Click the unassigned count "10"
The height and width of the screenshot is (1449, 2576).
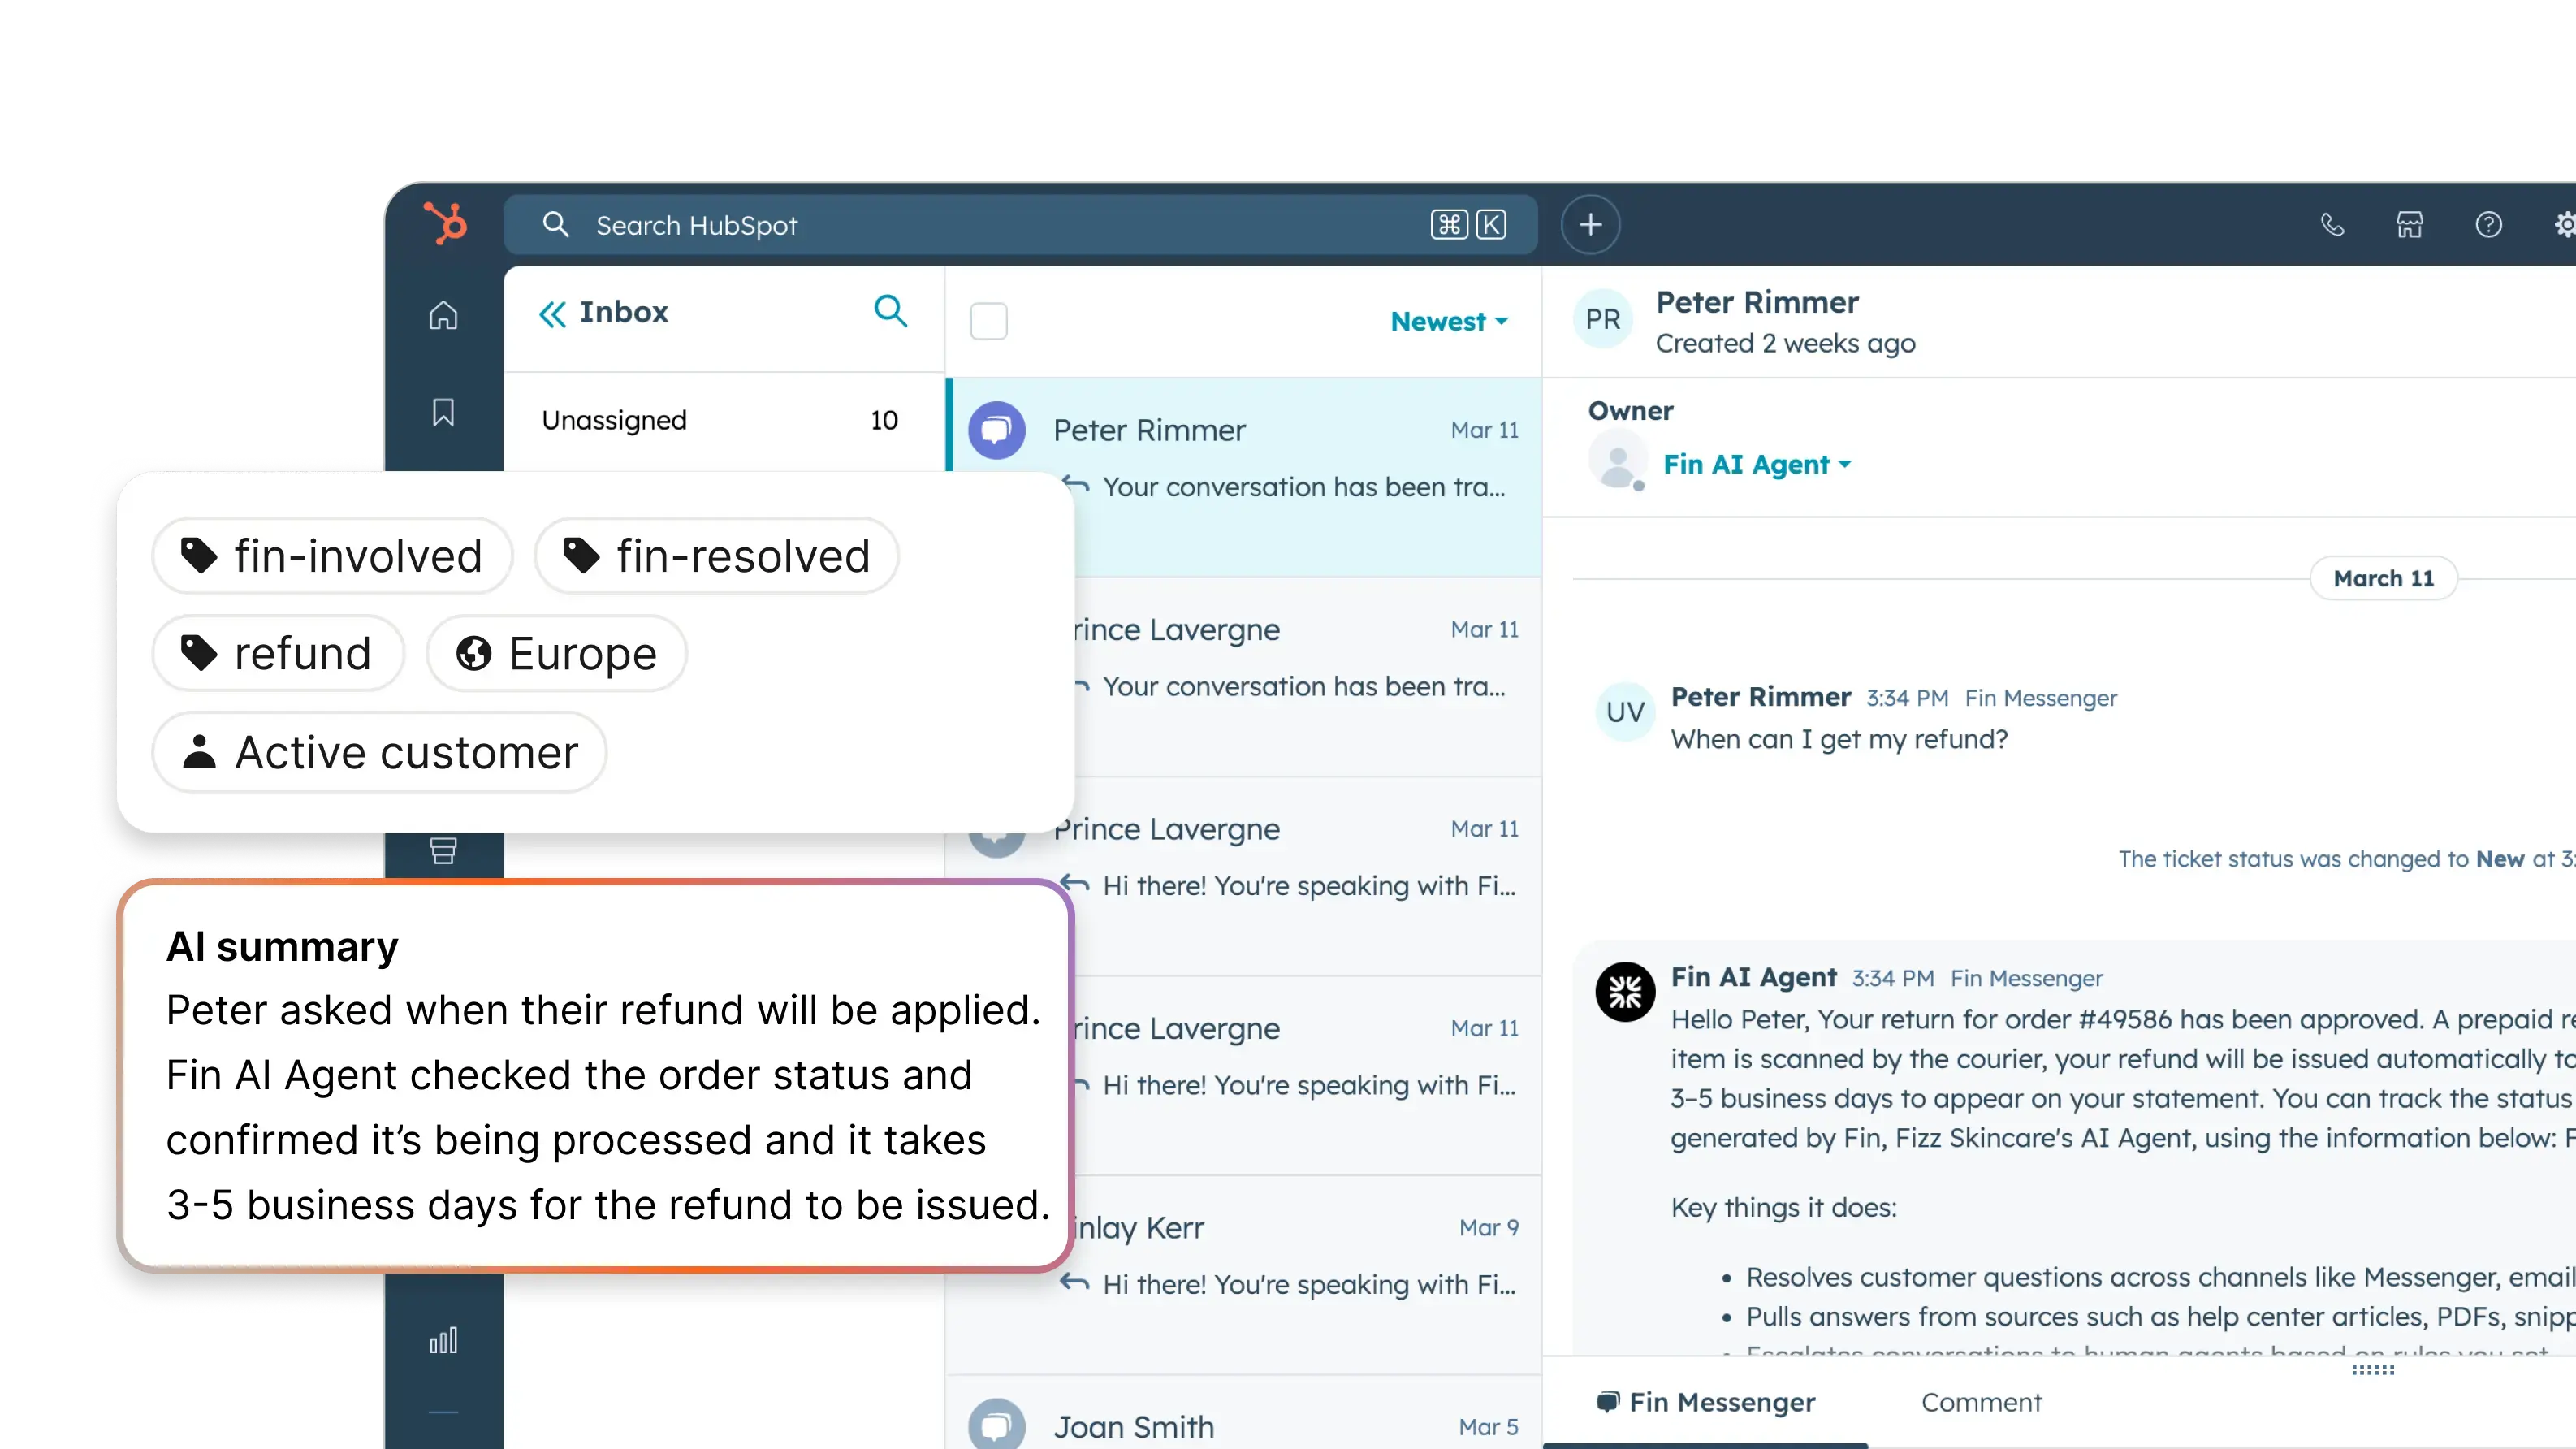tap(884, 420)
